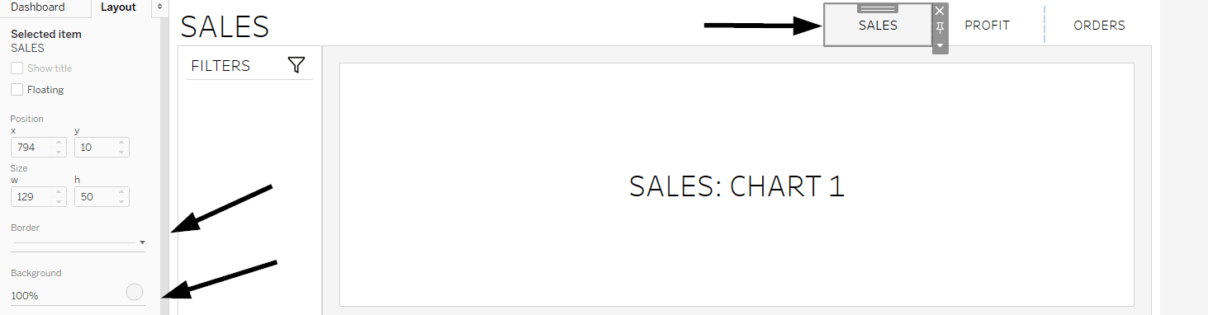Select the Layout tab
Image resolution: width=1208 pixels, height=315 pixels.
tap(118, 7)
